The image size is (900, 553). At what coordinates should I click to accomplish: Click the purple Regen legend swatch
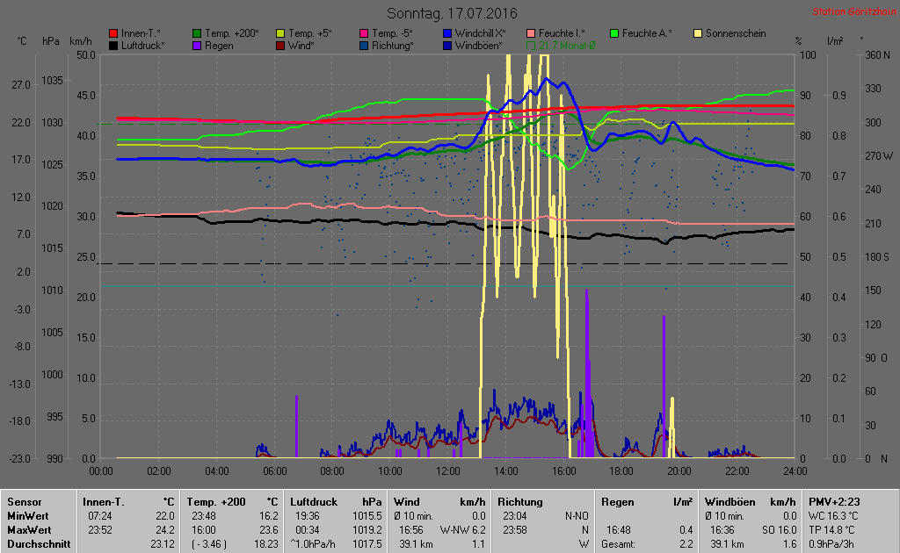(197, 46)
